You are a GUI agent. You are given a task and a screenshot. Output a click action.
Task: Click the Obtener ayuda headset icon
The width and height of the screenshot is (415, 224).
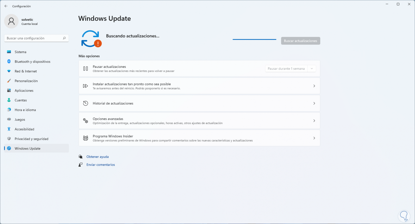pos(80,157)
